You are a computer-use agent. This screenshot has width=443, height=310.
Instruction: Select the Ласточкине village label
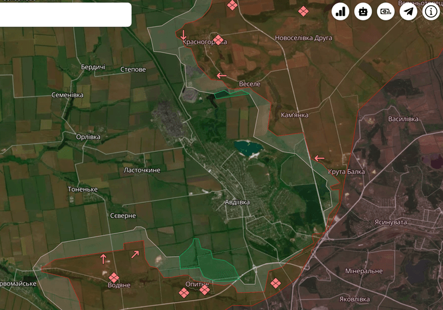tap(142, 171)
